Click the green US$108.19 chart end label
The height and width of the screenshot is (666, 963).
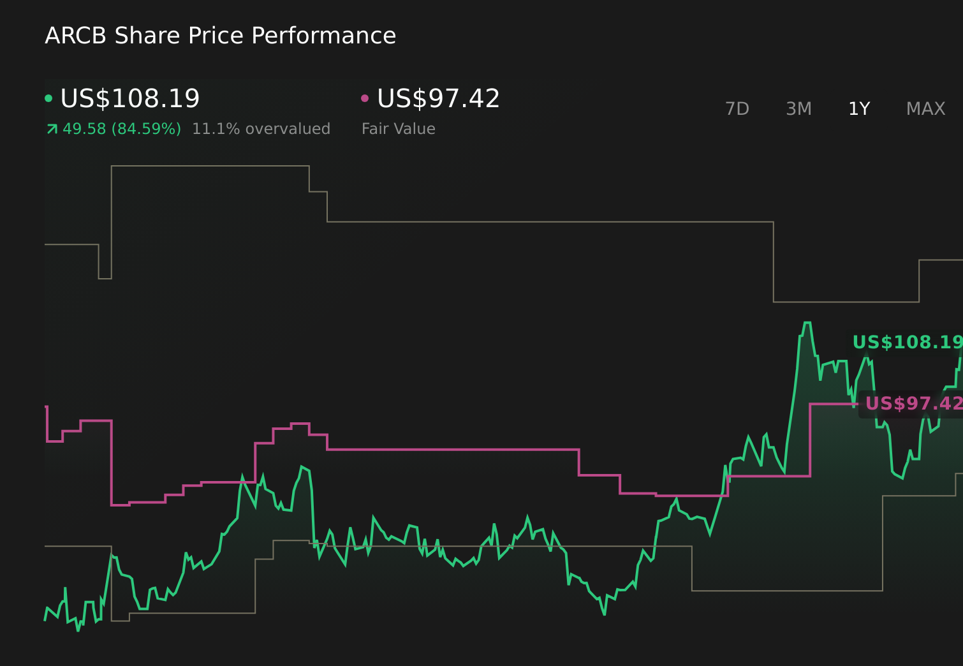(908, 343)
